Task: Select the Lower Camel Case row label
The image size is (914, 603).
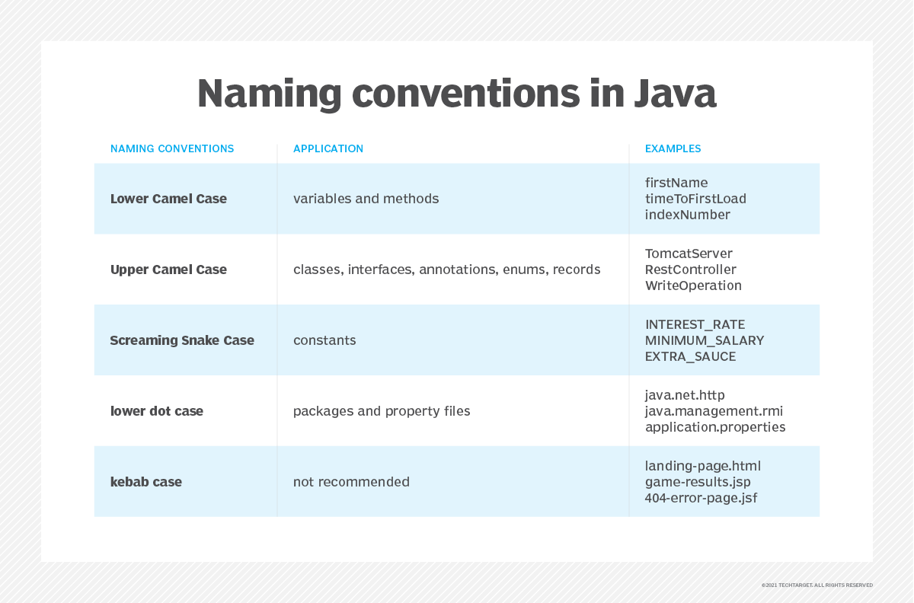Action: click(168, 199)
